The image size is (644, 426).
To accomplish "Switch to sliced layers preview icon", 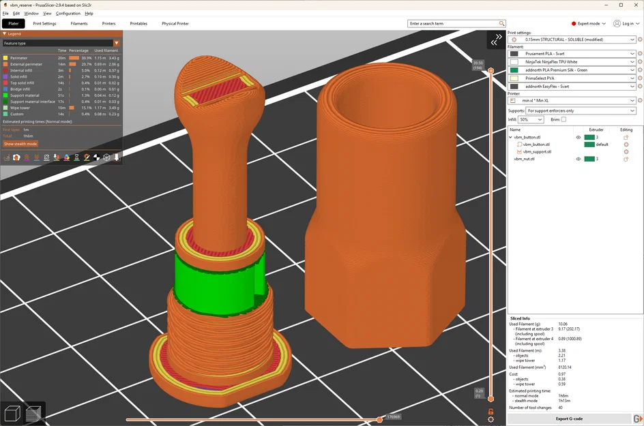I will pos(33,413).
